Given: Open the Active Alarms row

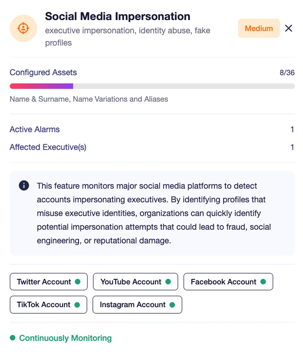Looking at the screenshot, I should 152,129.
